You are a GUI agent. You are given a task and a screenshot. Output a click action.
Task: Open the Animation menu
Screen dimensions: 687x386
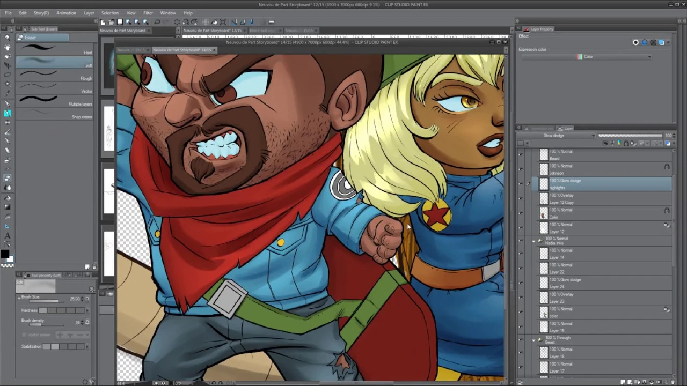(x=66, y=13)
